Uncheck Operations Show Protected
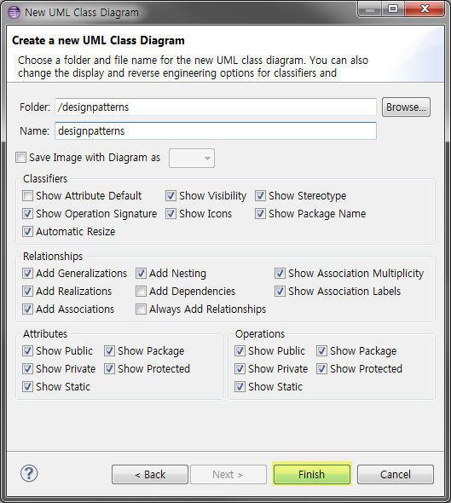The height and width of the screenshot is (503, 451). tap(321, 369)
